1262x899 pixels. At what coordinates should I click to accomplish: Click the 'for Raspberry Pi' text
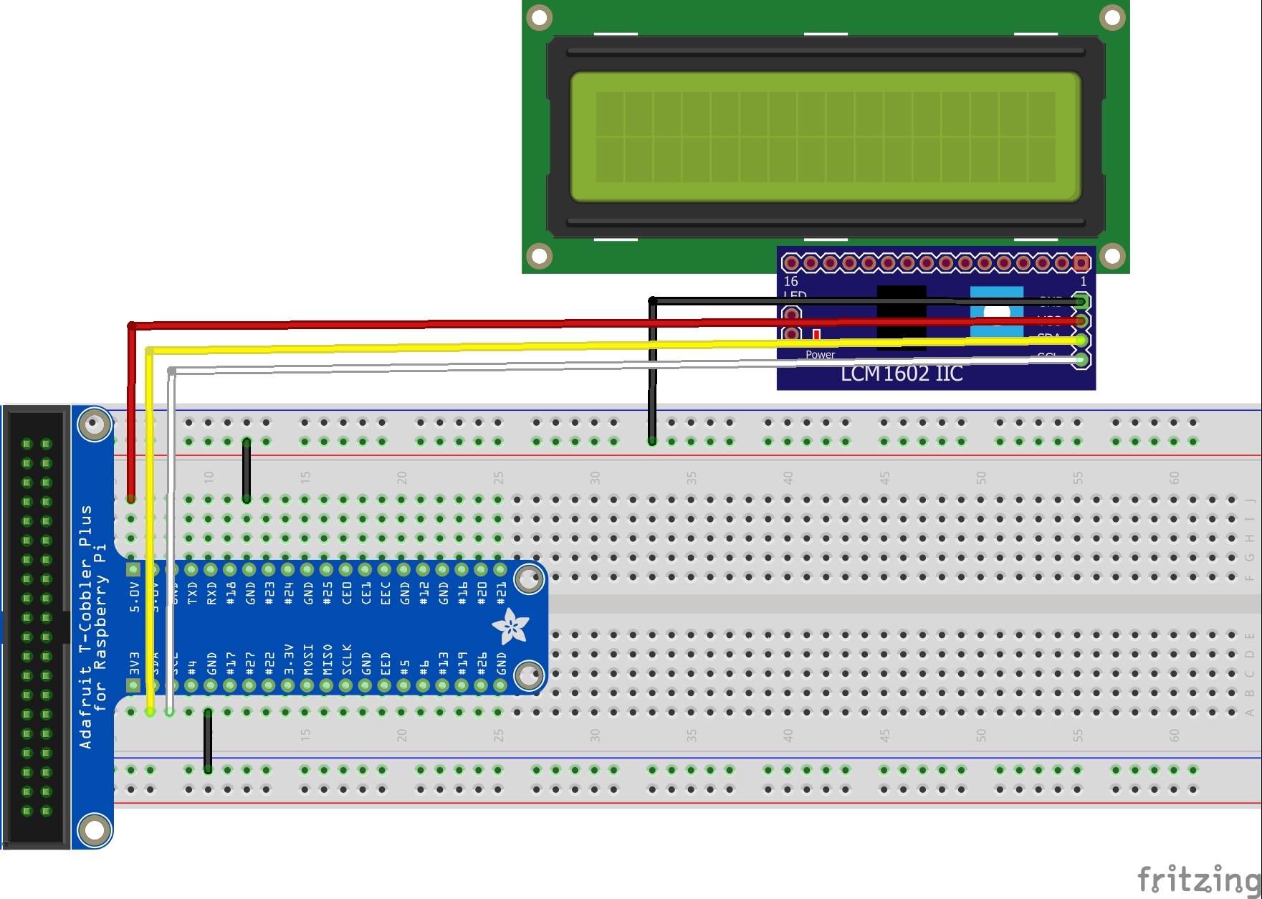click(x=100, y=627)
